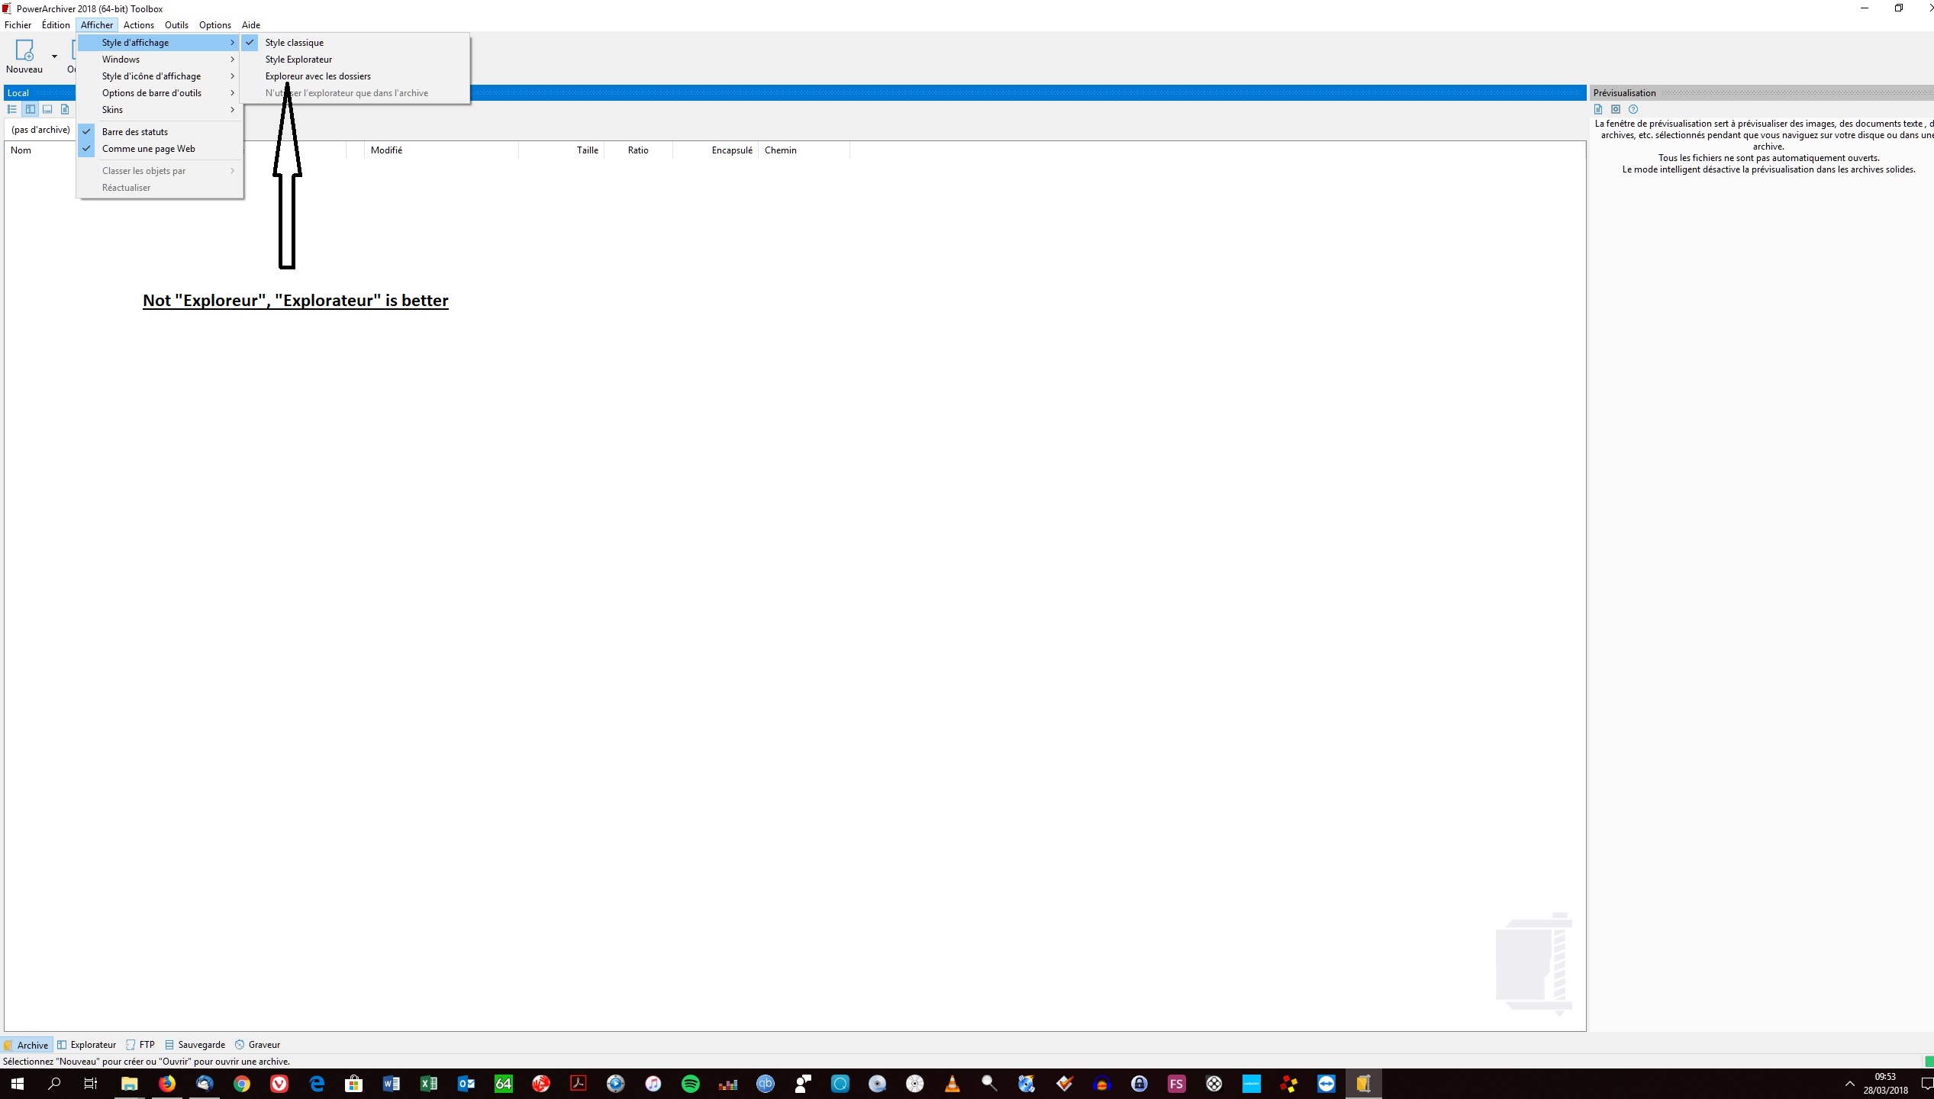Select the list view icon under Local
Viewport: 1934px width, 1099px height.
pyautogui.click(x=12, y=109)
